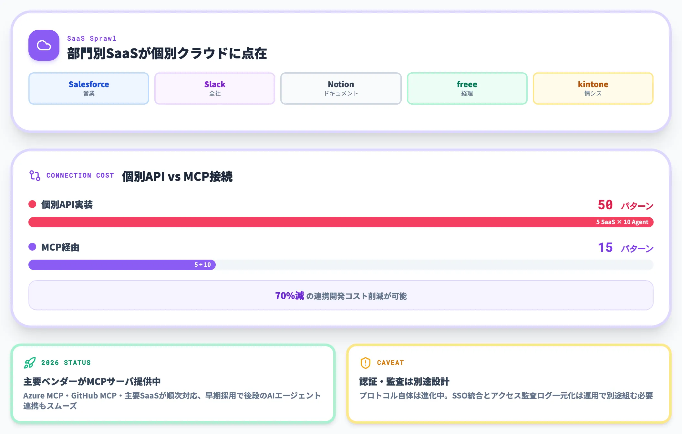The width and height of the screenshot is (682, 434).
Task: Click the 'CAVEAT' label text
Action: [x=390, y=363]
